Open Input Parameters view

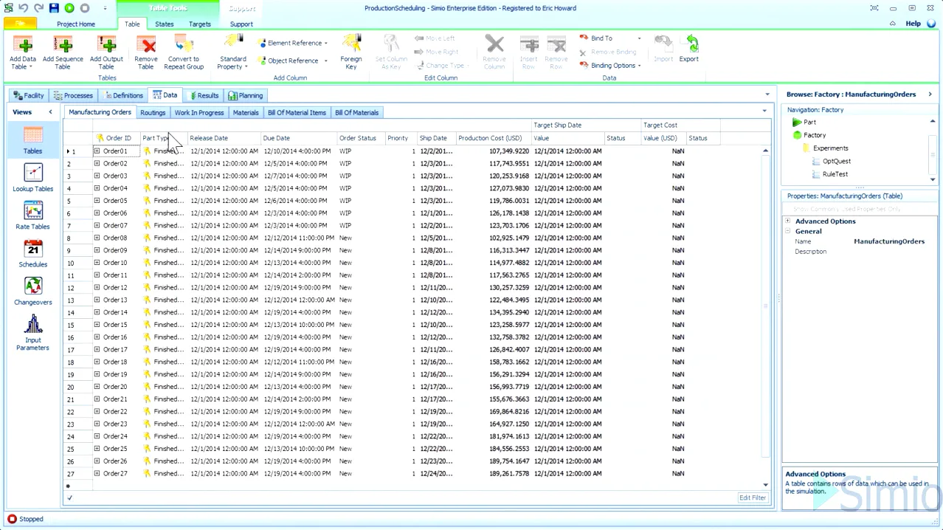[x=32, y=333]
